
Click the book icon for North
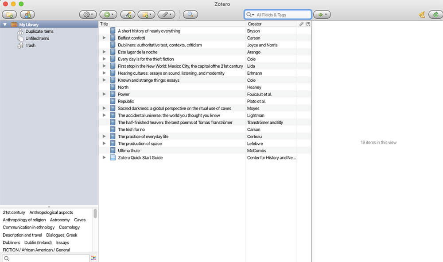coord(113,87)
